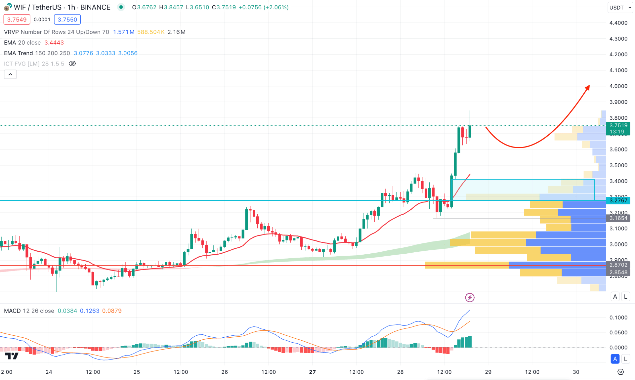Click the 29 date label on time axis
Image resolution: width=635 pixels, height=380 pixels.
488,372
